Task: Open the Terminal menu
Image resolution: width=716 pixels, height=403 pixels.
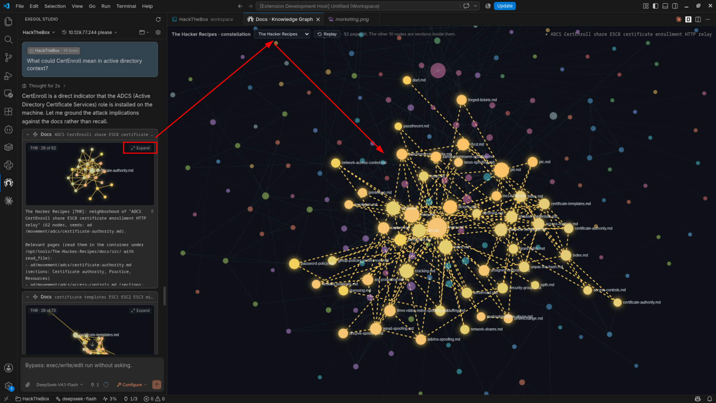Action: point(126,6)
